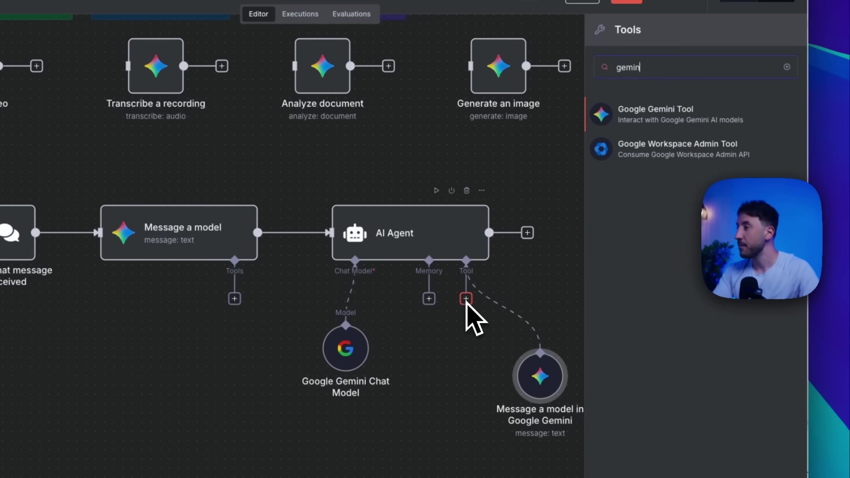Image resolution: width=850 pixels, height=478 pixels.
Task: Open the Evaluations tab
Action: coord(351,14)
